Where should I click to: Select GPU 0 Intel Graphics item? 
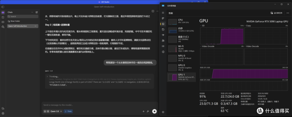(x=181, y=68)
